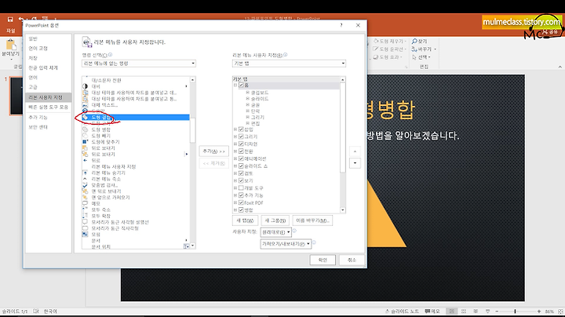Screen dimensions: 565x317
Task: Uncheck the 삽입 tab checkbox
Action: pyautogui.click(x=242, y=129)
